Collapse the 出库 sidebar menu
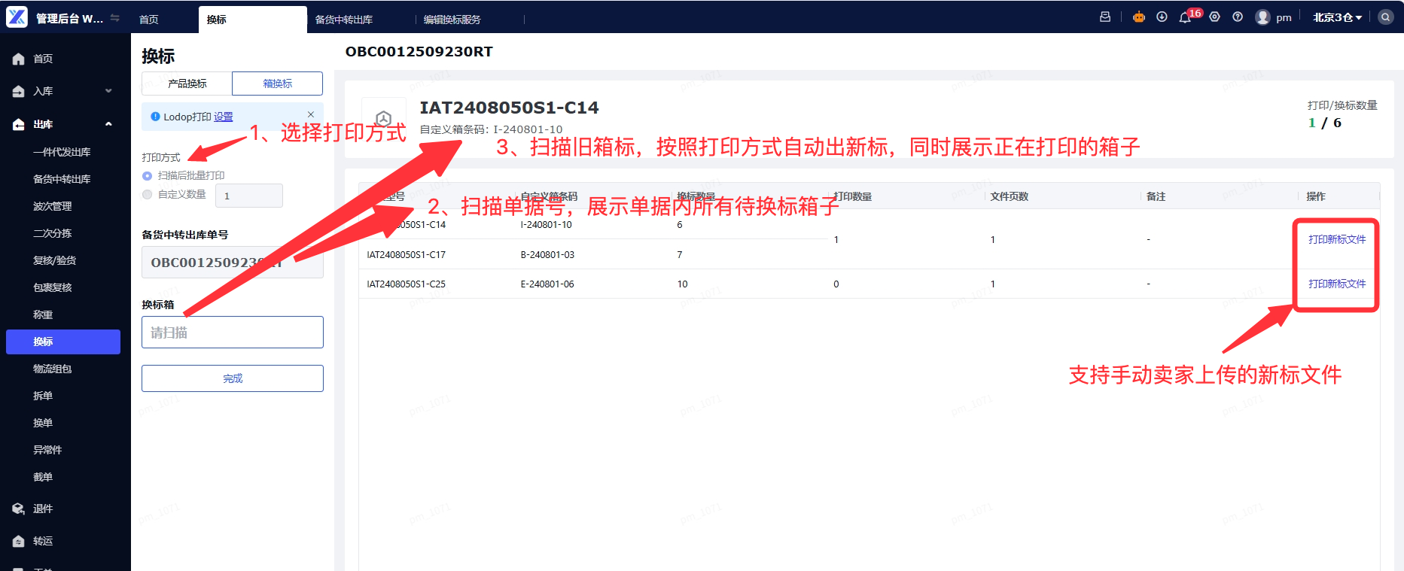Image resolution: width=1404 pixels, height=571 pixels. 65,124
